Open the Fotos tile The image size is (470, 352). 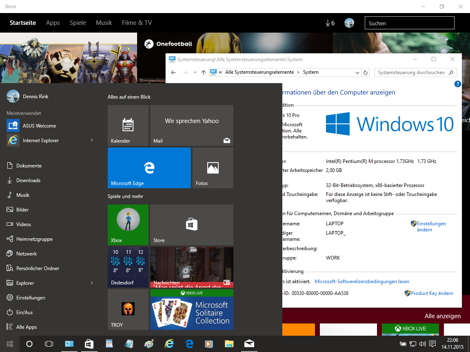coord(213,168)
